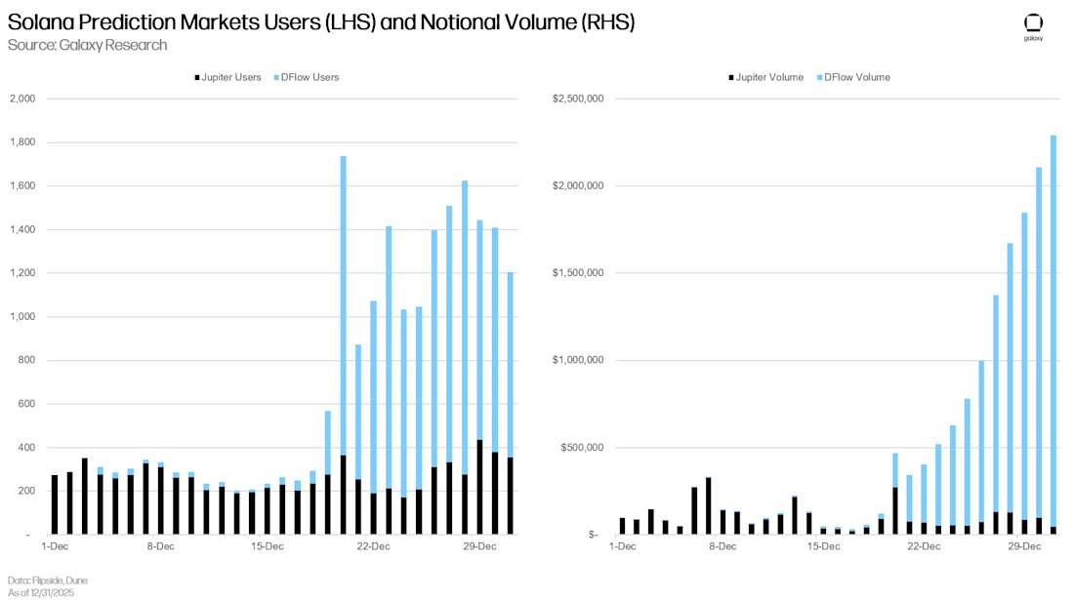The image size is (1074, 600).
Task: Click the 29-Dec label under the volume chart
Action: pos(1024,546)
